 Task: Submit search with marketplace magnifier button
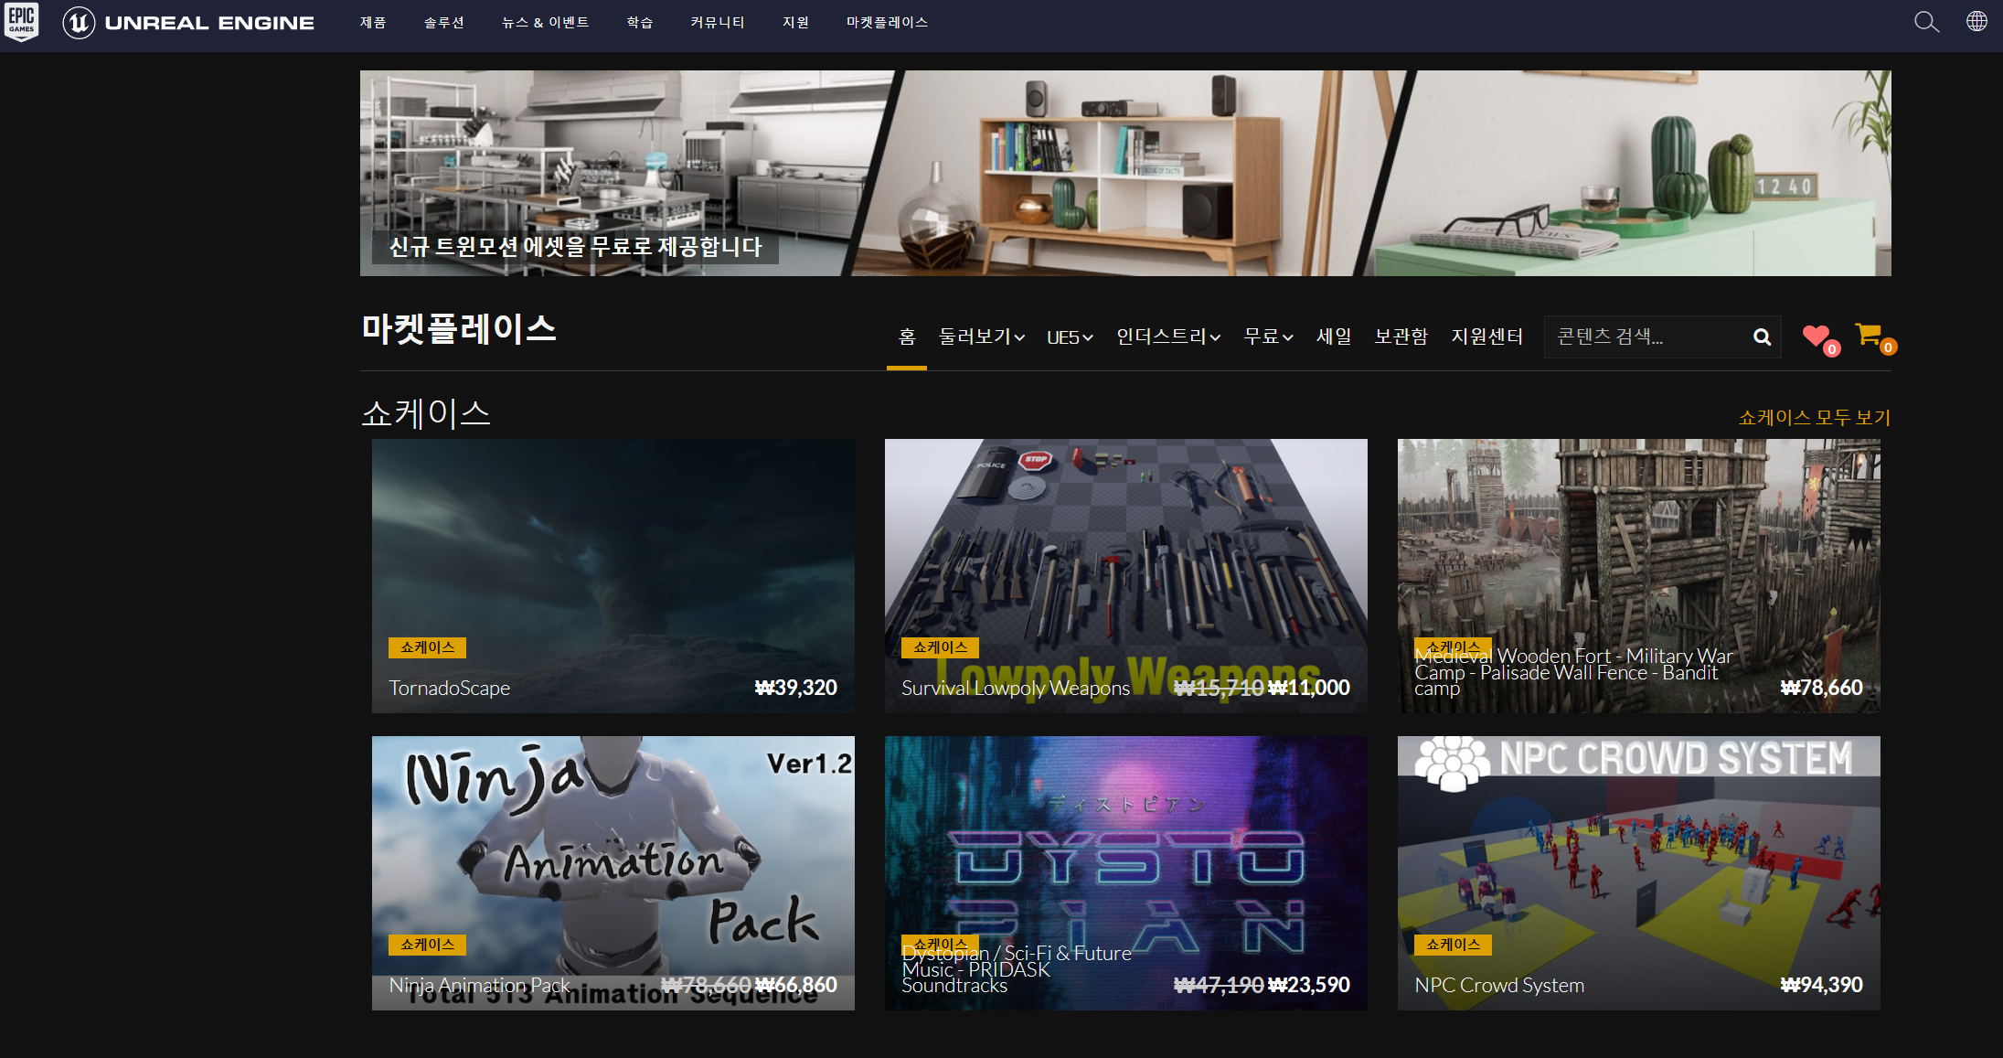(1762, 337)
